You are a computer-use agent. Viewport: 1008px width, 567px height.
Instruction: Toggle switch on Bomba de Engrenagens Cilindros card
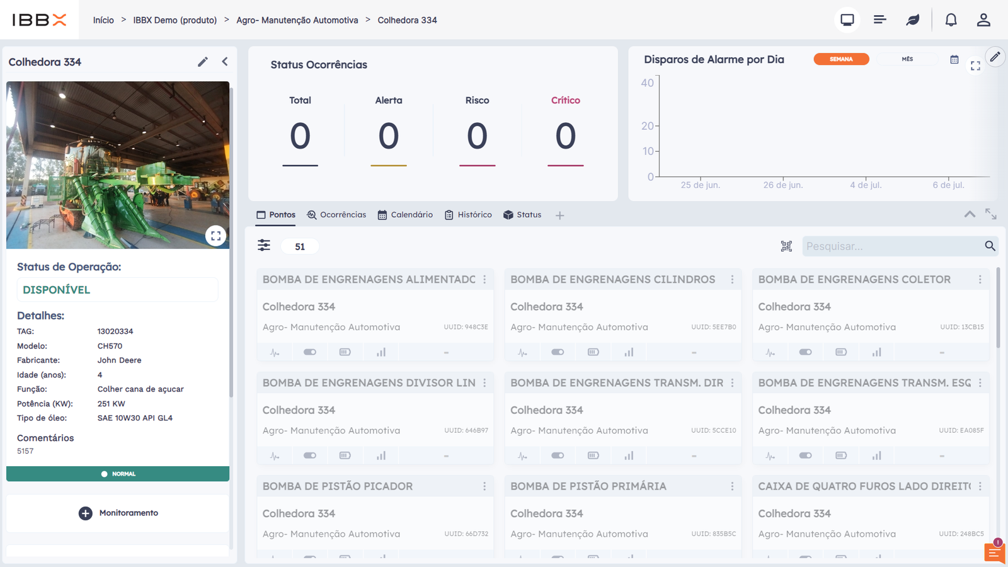[x=558, y=352]
